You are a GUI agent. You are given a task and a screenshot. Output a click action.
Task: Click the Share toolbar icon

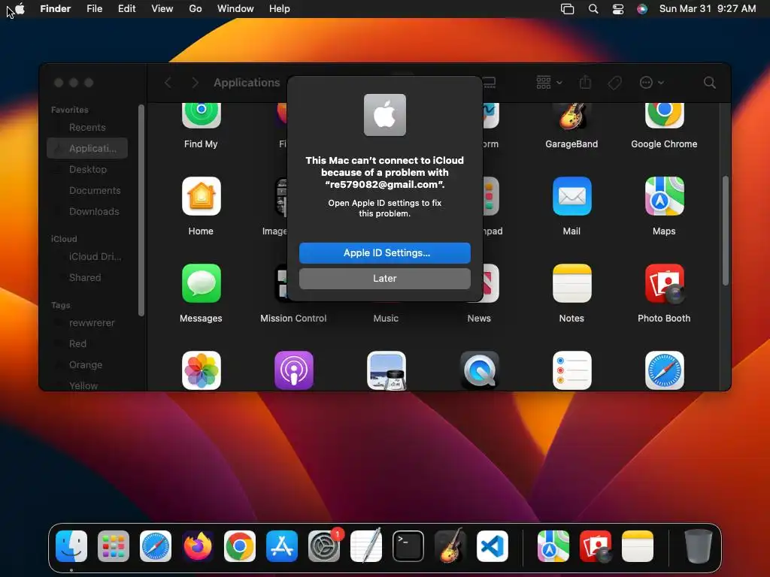coord(585,83)
